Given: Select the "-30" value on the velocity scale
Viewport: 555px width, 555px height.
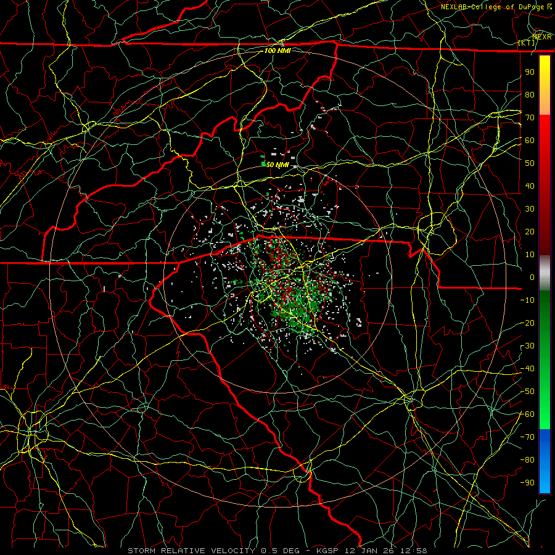Looking at the screenshot, I should pyautogui.click(x=527, y=346).
